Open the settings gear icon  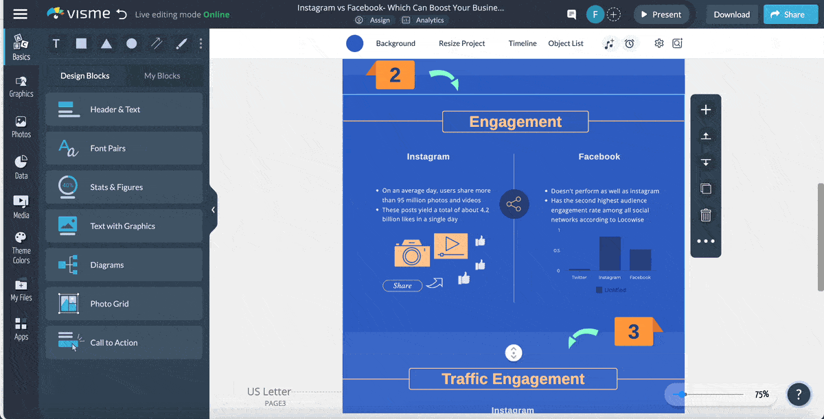(x=659, y=43)
